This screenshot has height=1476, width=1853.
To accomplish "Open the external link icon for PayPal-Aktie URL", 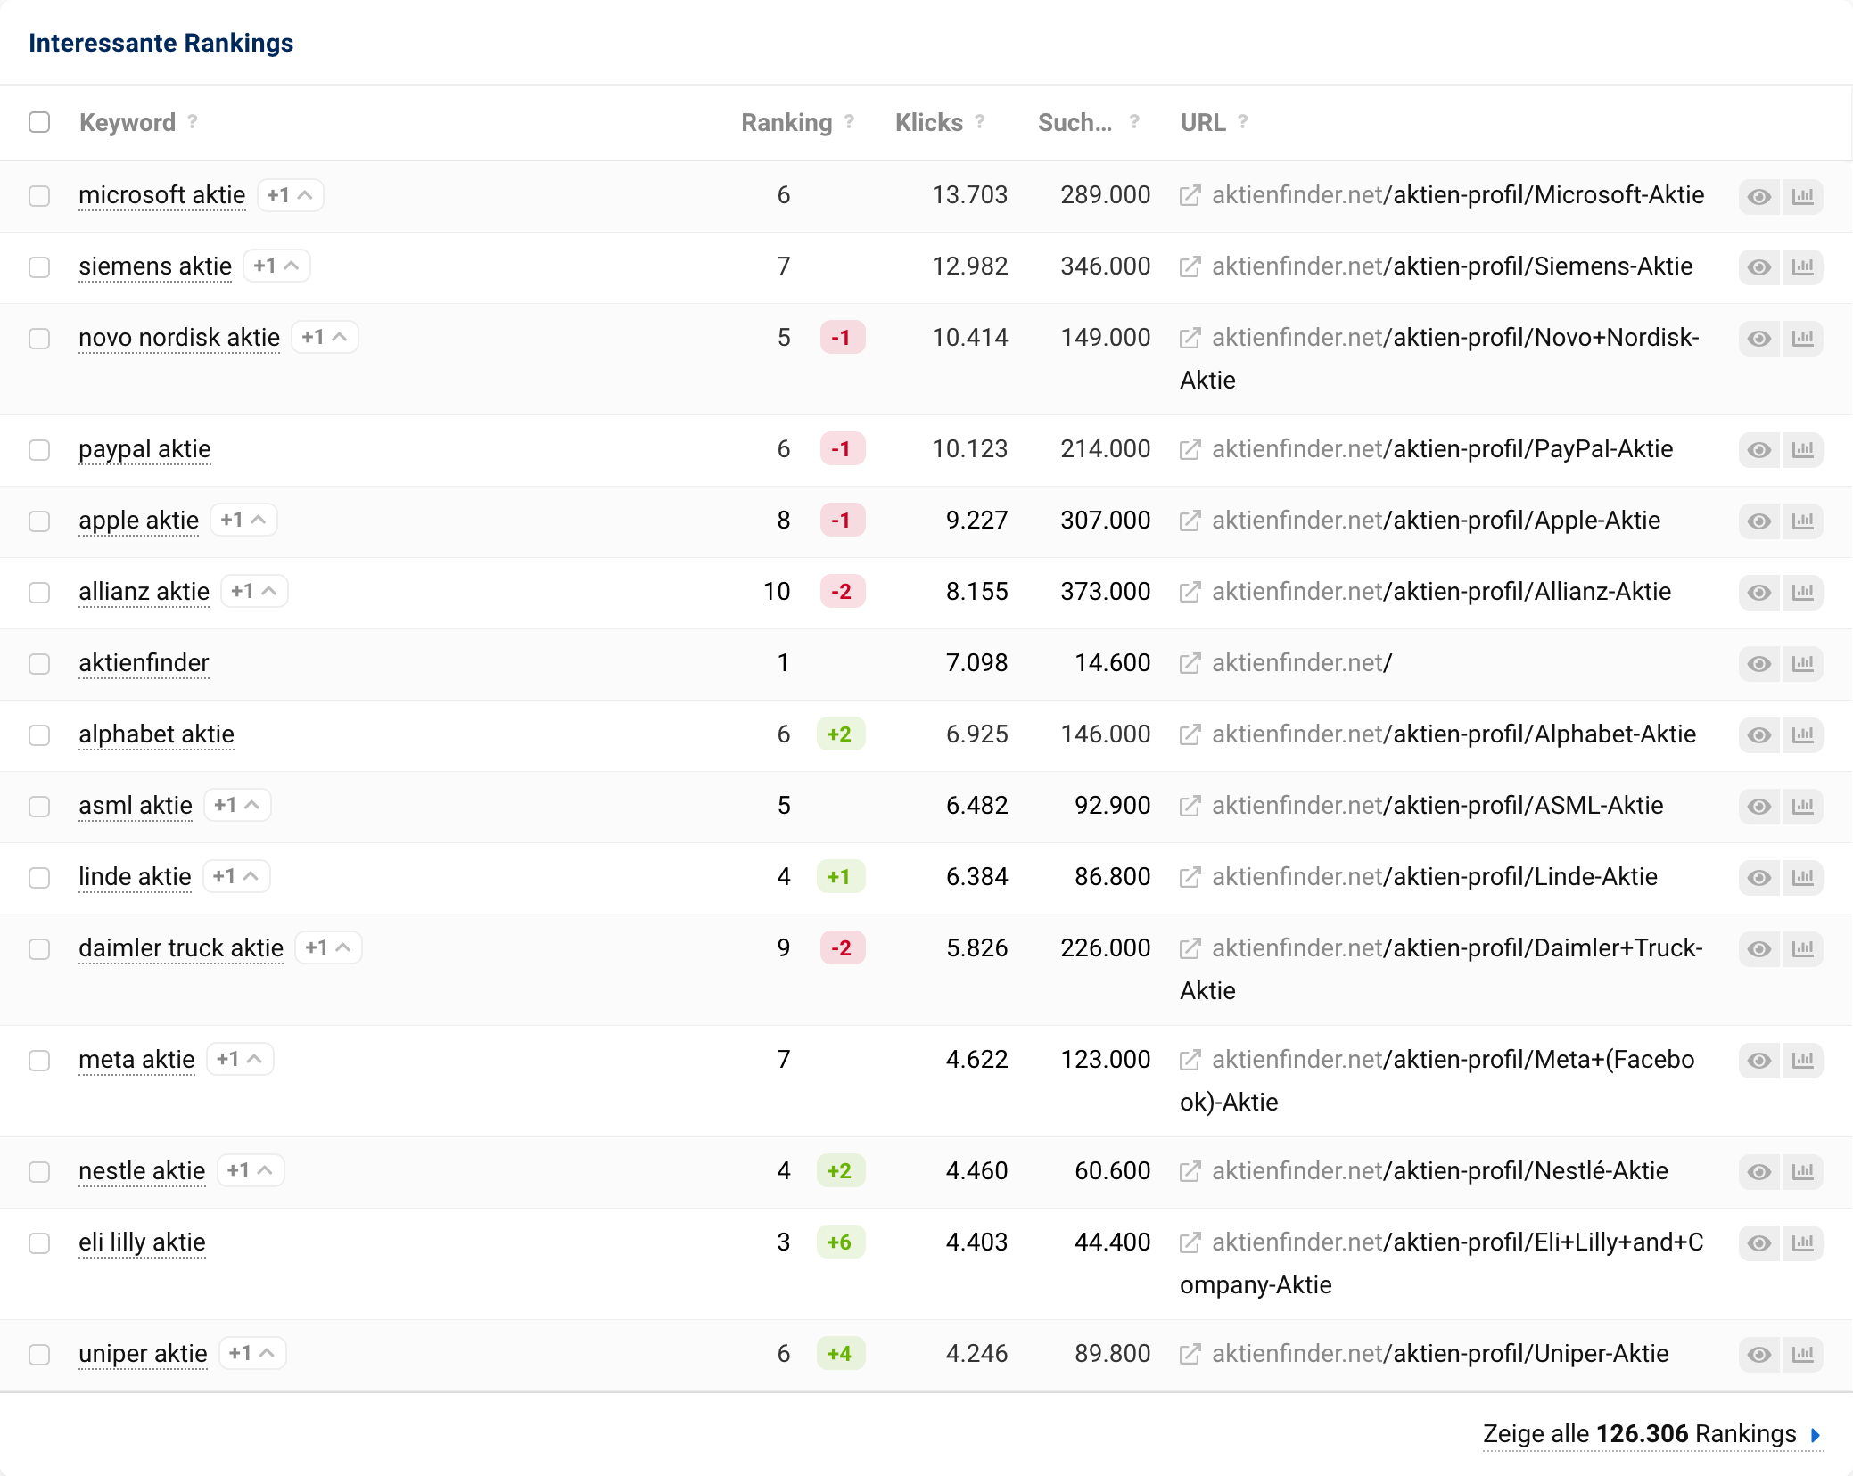I will pos(1190,449).
